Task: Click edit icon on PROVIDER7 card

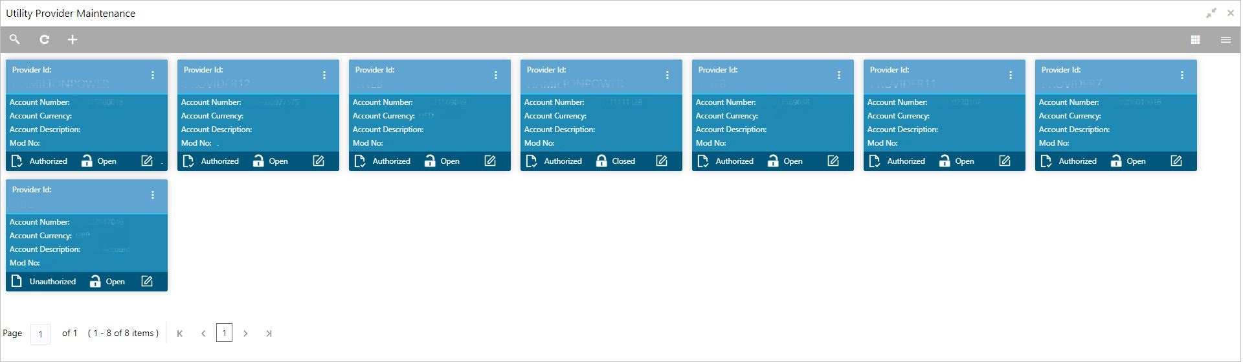Action: coord(1176,161)
